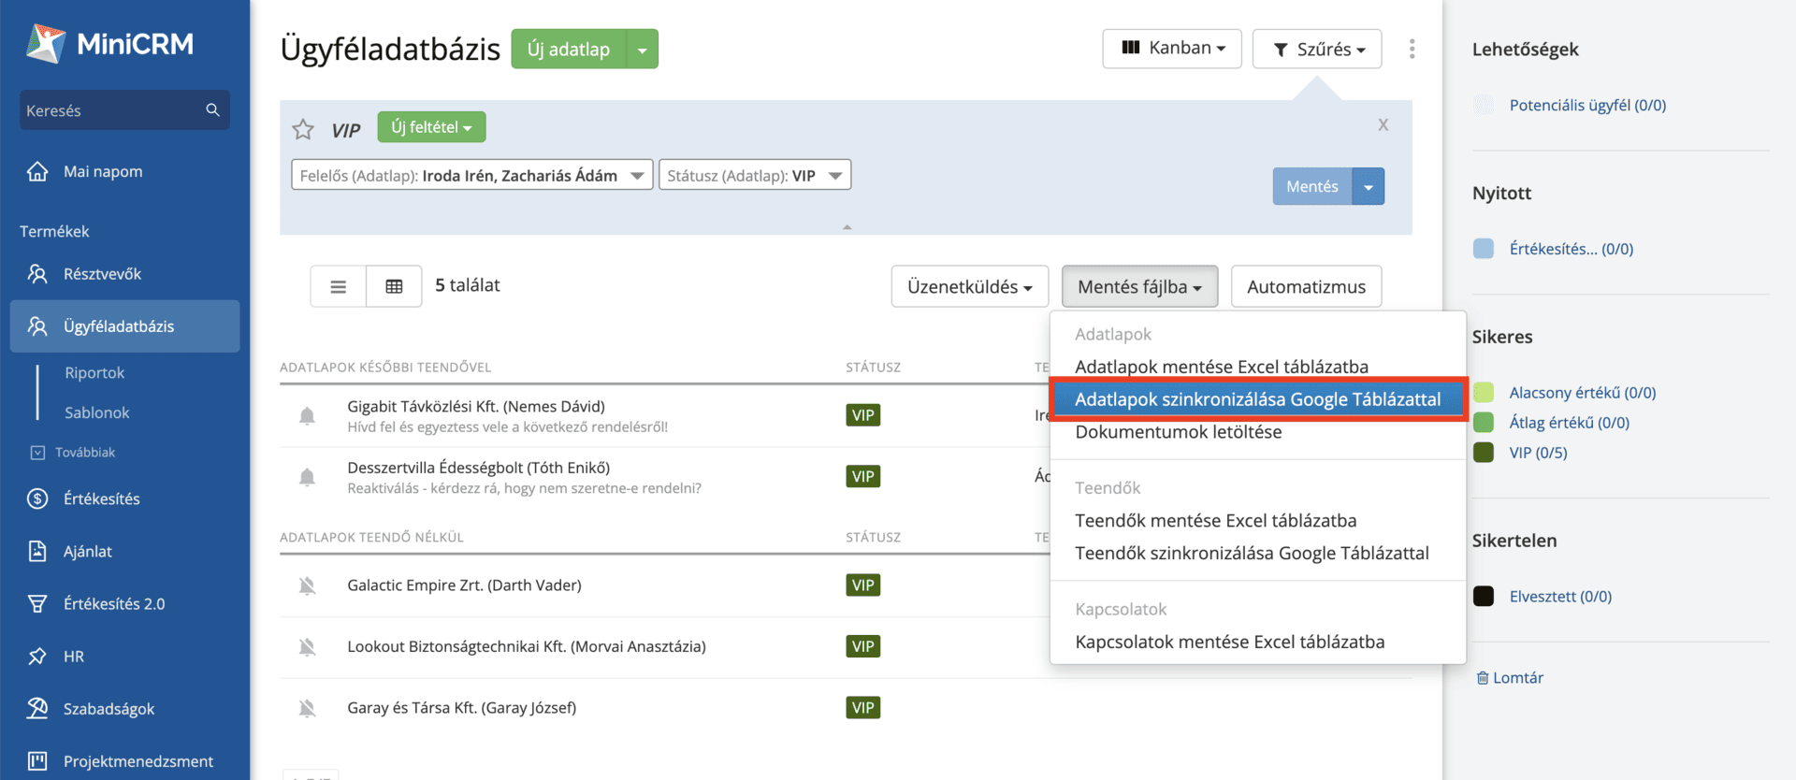Click the Szabadságok umbrella icon
This screenshot has height=780, width=1796.
click(x=37, y=708)
